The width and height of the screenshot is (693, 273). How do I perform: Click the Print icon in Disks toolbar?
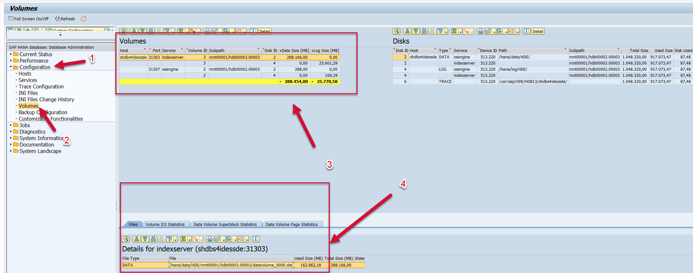point(481,31)
